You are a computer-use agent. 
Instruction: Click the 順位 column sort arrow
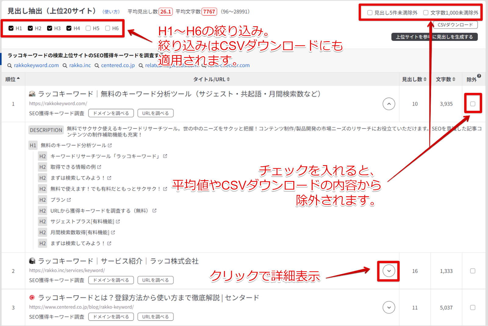click(x=18, y=78)
